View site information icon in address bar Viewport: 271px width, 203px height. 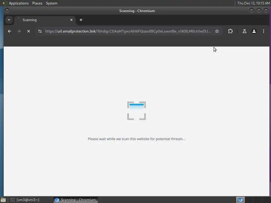(x=40, y=31)
